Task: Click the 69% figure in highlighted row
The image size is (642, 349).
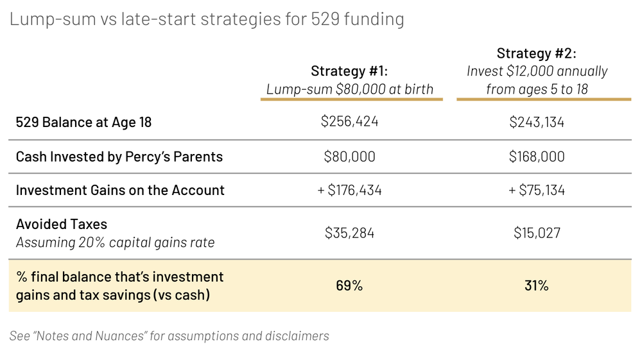Action: (349, 285)
